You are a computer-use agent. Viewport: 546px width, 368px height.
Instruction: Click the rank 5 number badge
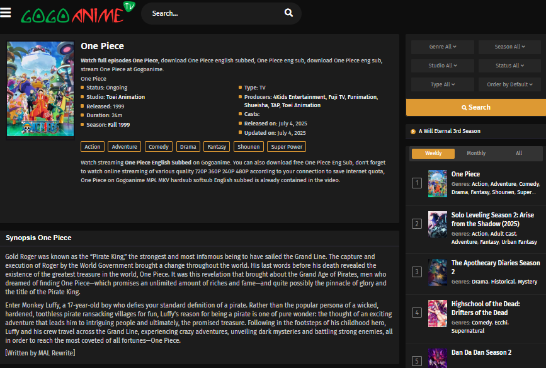pyautogui.click(x=417, y=361)
